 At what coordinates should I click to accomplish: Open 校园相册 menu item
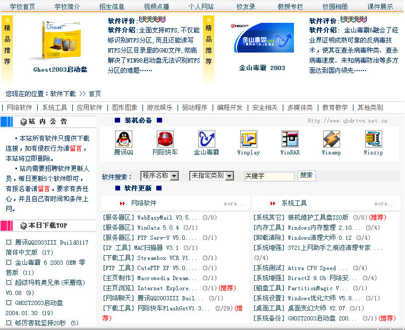pos(335,7)
